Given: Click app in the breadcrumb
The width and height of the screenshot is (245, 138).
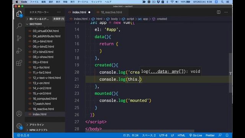Looking at the screenshot, I should 145,19.
